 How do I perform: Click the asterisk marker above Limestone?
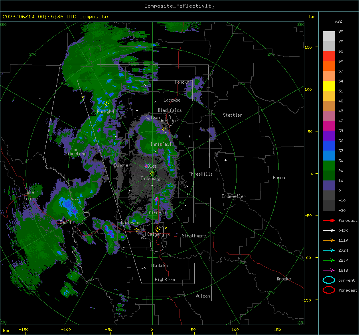(75, 150)
